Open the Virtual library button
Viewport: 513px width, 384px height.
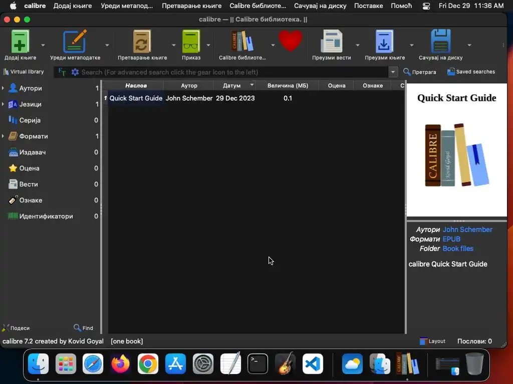(x=23, y=71)
